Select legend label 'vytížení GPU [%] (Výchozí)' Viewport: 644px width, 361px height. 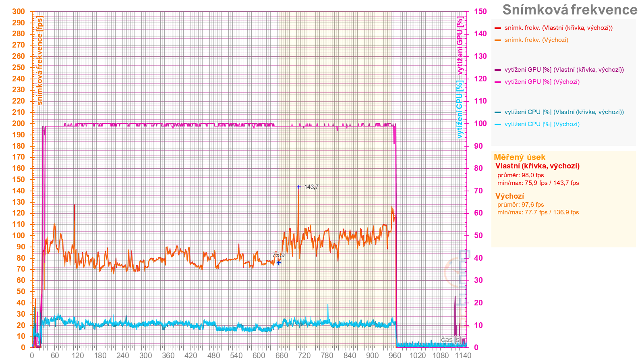[x=542, y=82]
